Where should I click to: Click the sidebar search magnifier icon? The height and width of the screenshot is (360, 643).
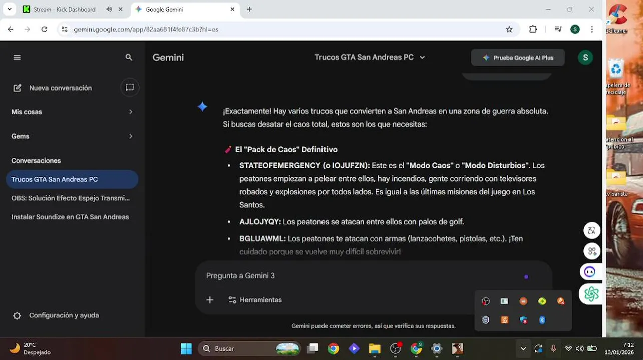coord(129,58)
